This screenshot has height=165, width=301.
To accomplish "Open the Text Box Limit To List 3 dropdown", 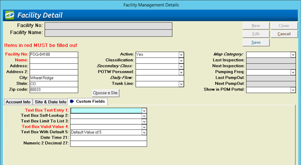I will [144, 122].
